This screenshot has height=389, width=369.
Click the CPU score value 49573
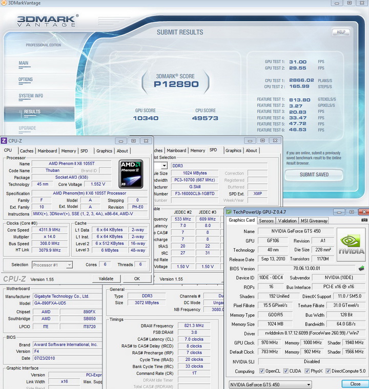point(205,118)
